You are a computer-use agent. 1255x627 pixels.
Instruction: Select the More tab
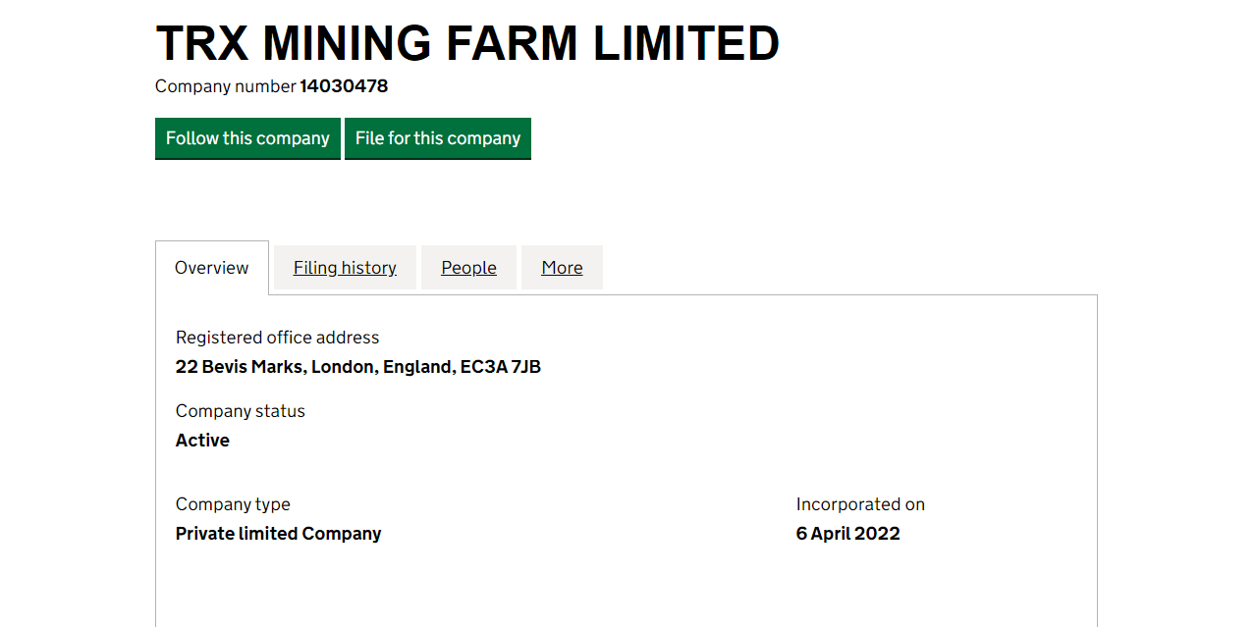(562, 268)
